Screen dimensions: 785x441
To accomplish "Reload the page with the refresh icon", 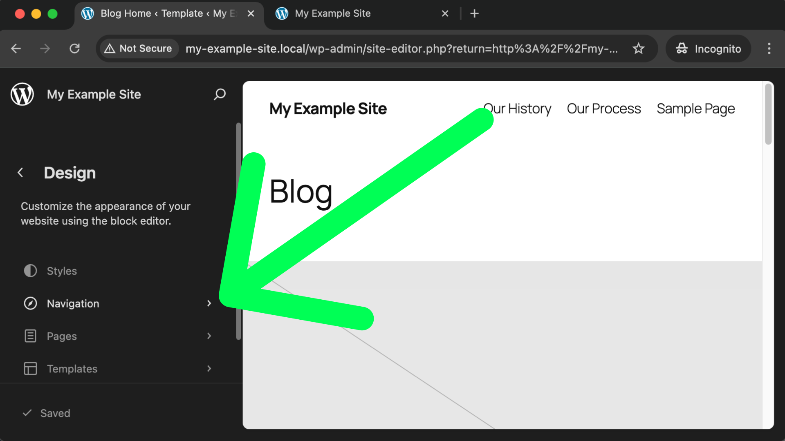I will pyautogui.click(x=74, y=49).
